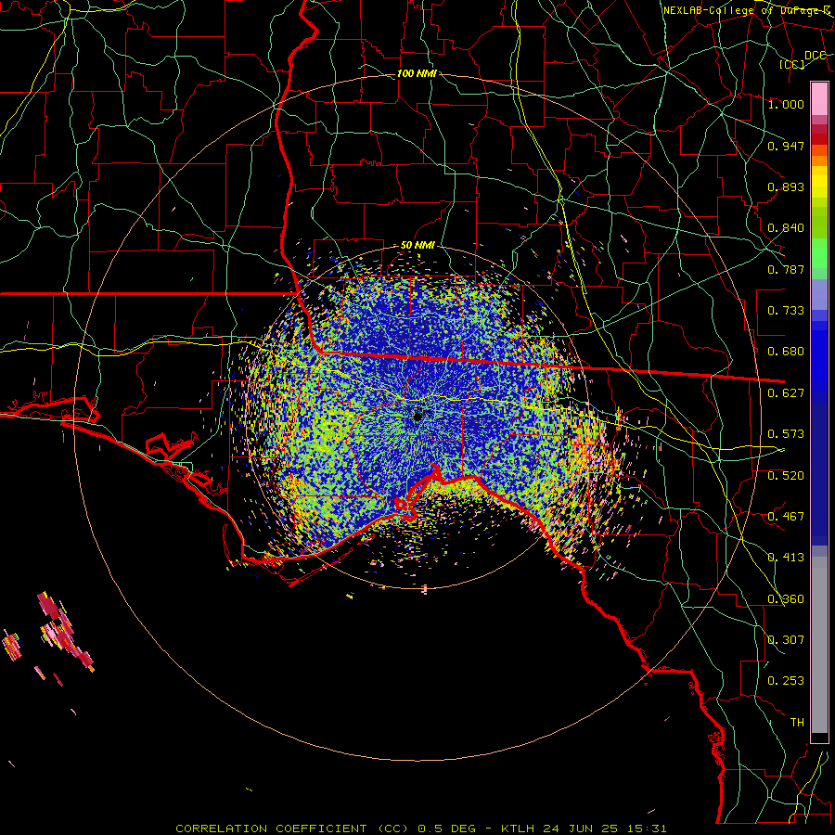Click the 1.000 value on the scale
This screenshot has height=835, width=835.
click(x=786, y=104)
